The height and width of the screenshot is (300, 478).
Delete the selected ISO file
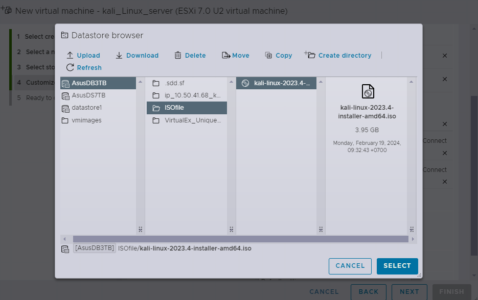click(190, 56)
